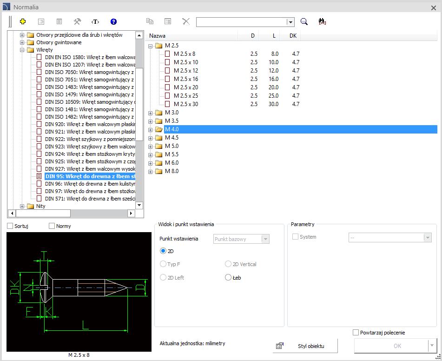Enable the Sortuj checkbox

pyautogui.click(x=10, y=226)
